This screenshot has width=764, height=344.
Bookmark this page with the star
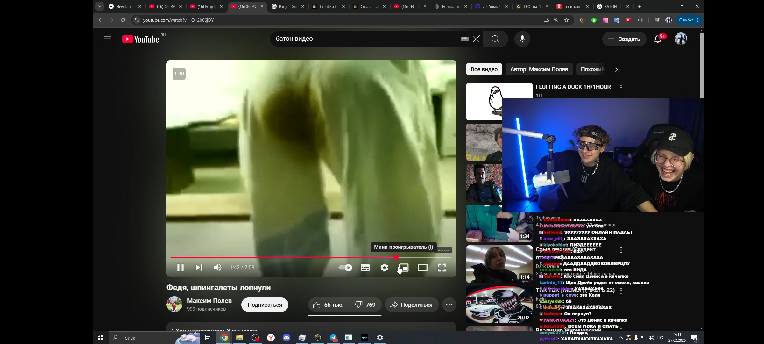coord(567,20)
